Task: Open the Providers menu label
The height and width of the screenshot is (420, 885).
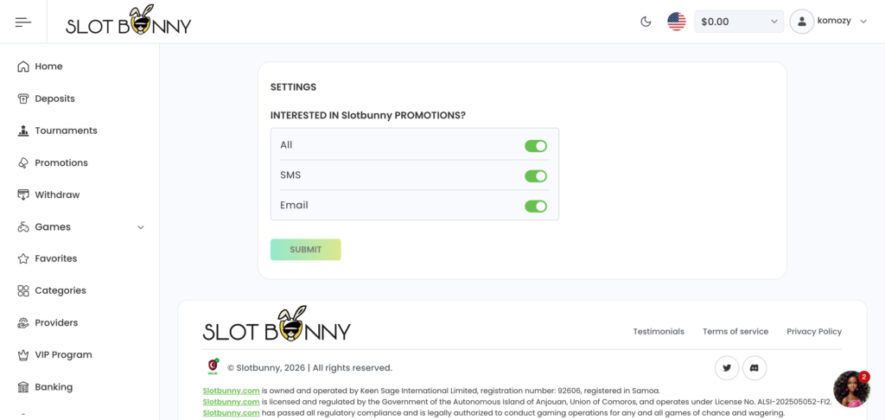Action: coord(56,323)
